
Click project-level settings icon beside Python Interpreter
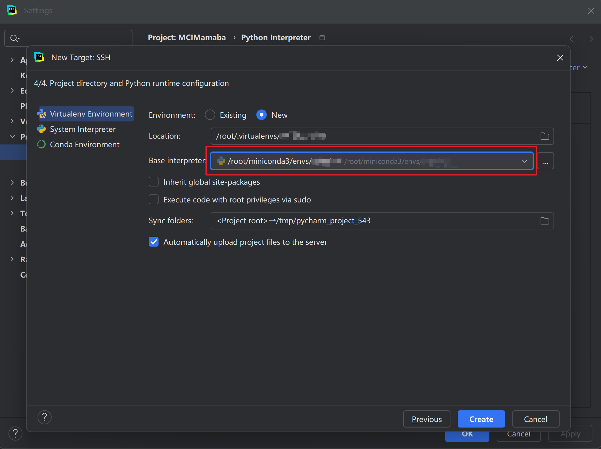pos(322,38)
